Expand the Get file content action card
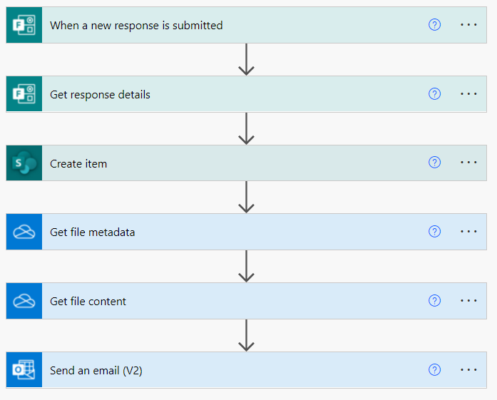 pos(214,301)
